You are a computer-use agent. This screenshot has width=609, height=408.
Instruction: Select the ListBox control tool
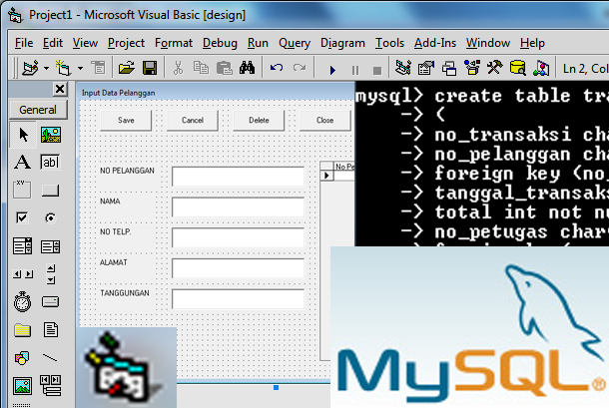tap(51, 246)
